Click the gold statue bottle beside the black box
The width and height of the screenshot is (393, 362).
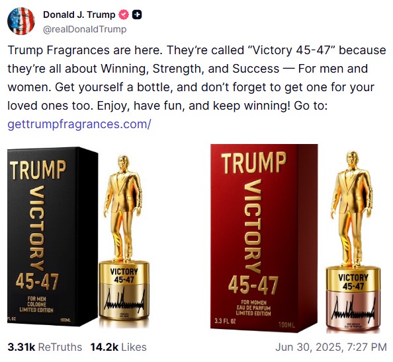(124, 240)
